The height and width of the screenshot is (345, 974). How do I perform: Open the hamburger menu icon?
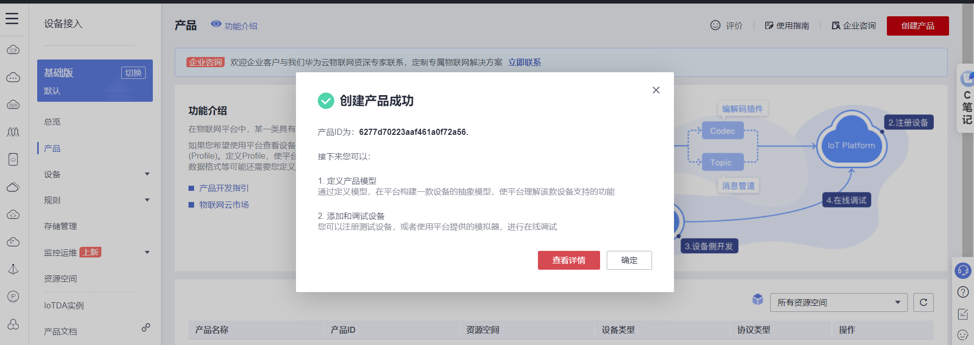[x=12, y=19]
